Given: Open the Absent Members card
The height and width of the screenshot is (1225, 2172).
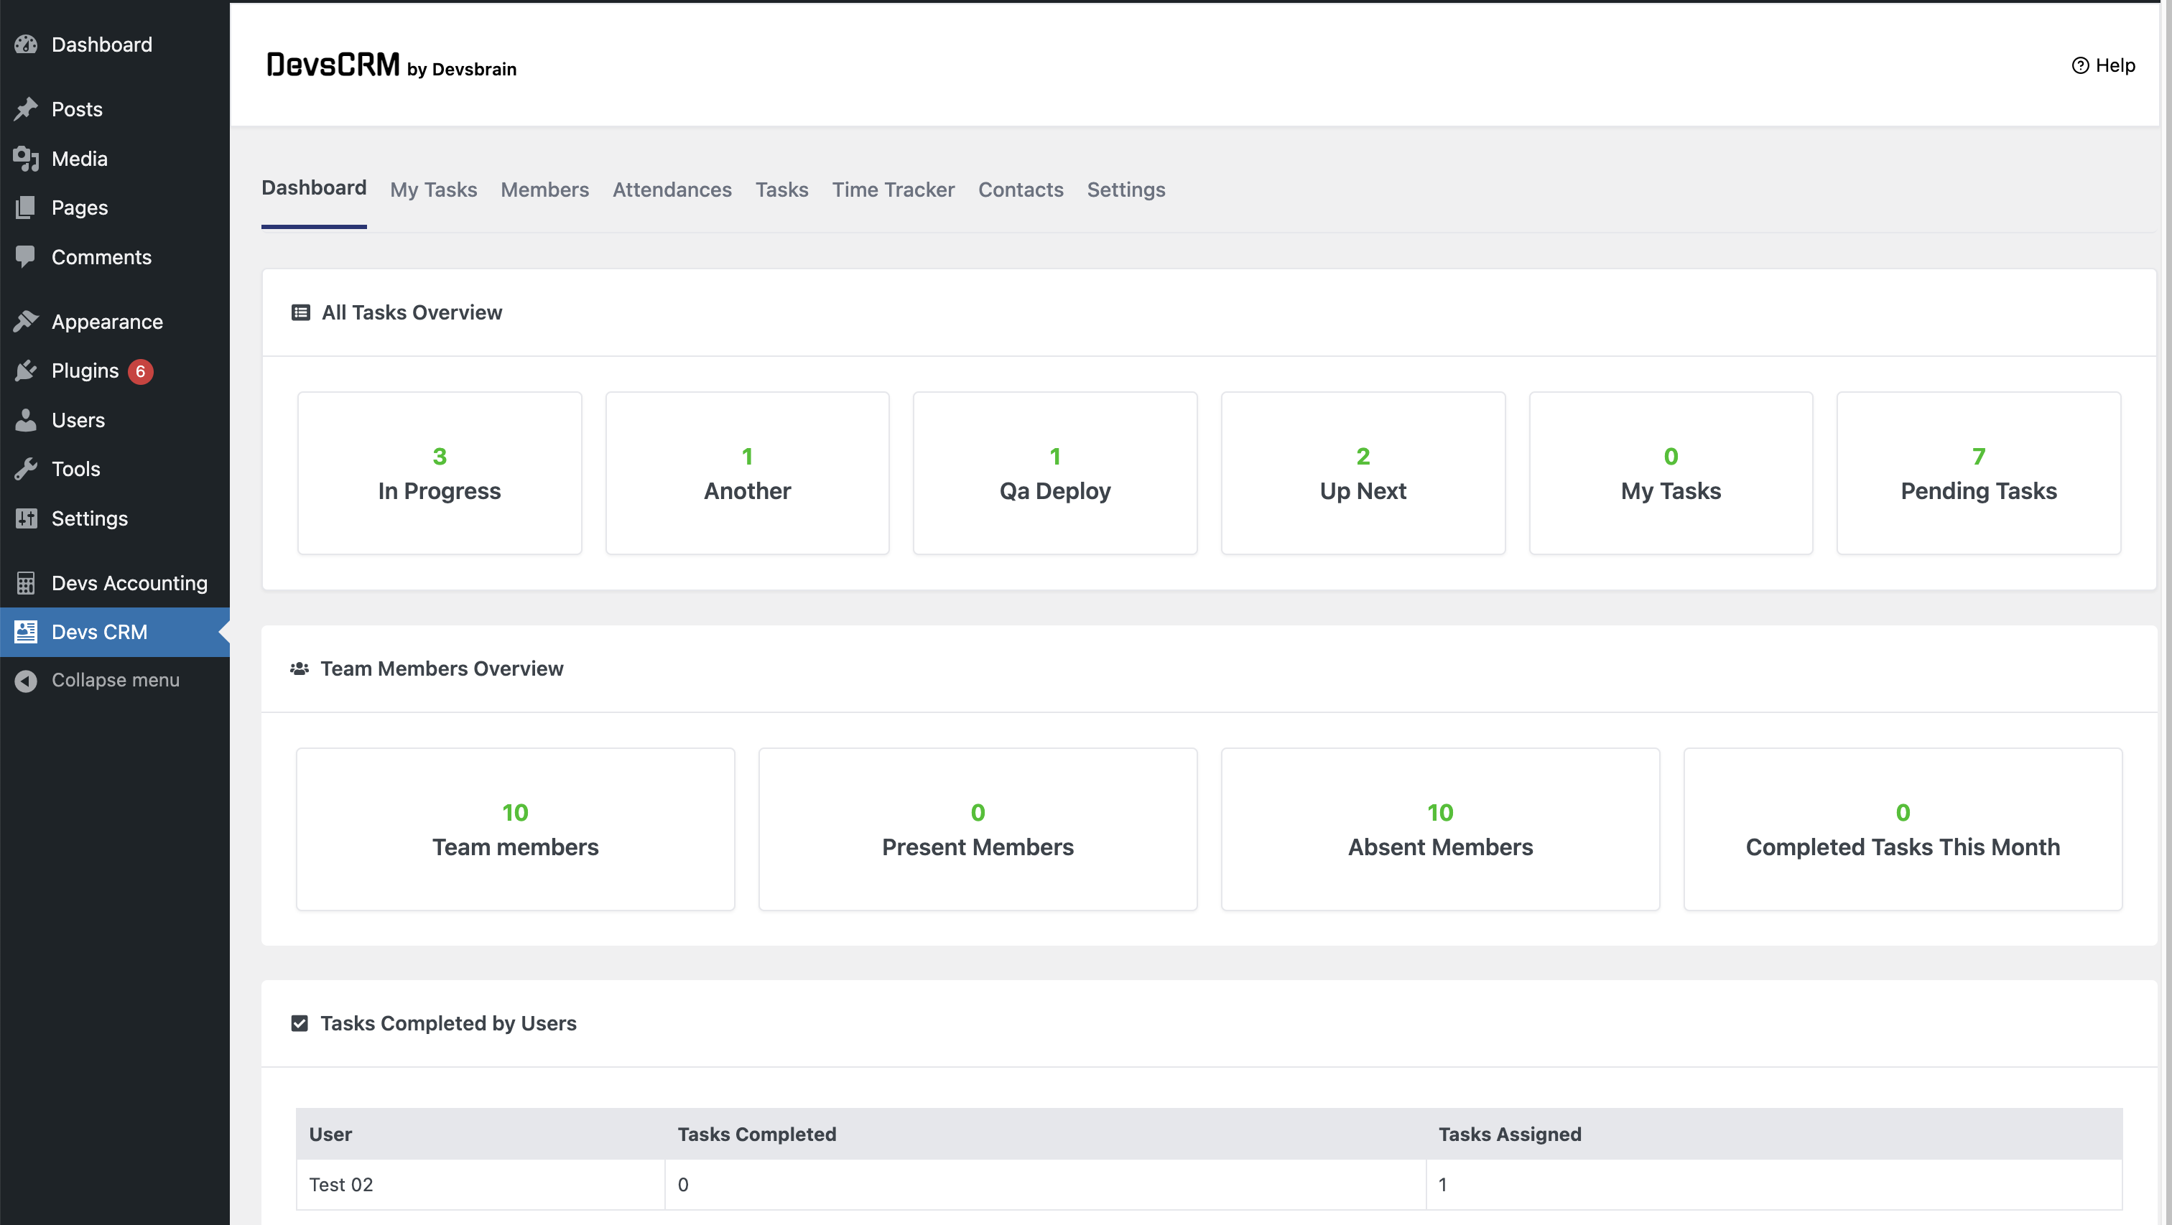Looking at the screenshot, I should [1440, 829].
